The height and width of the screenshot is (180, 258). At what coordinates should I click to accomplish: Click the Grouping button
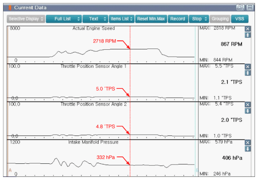click(220, 19)
